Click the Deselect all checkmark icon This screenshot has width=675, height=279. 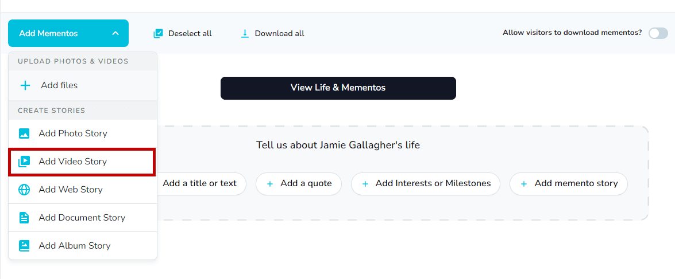click(158, 33)
